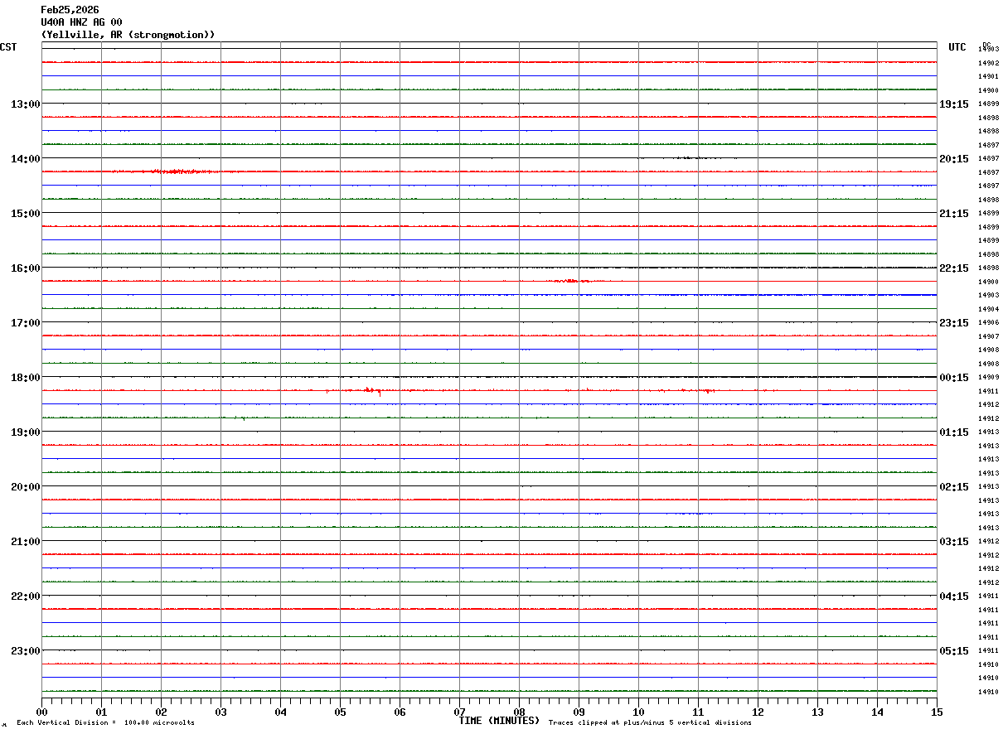This screenshot has height=734, width=1003.
Task: Click minute 01 on the time axis
Action: [102, 712]
